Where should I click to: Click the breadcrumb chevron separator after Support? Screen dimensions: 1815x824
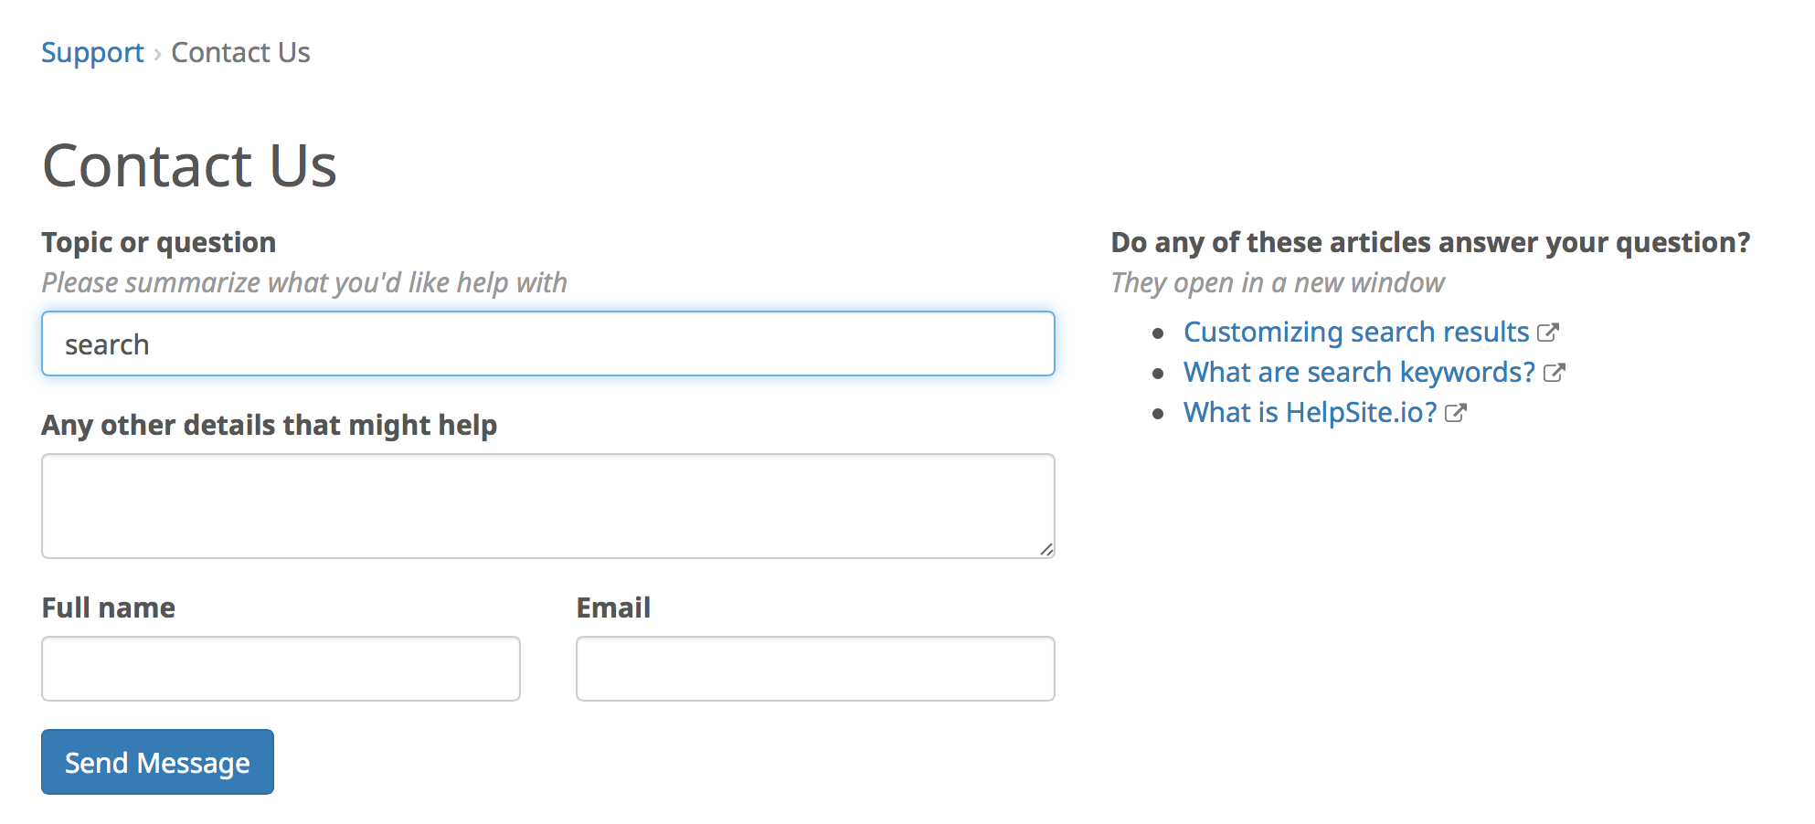click(157, 54)
